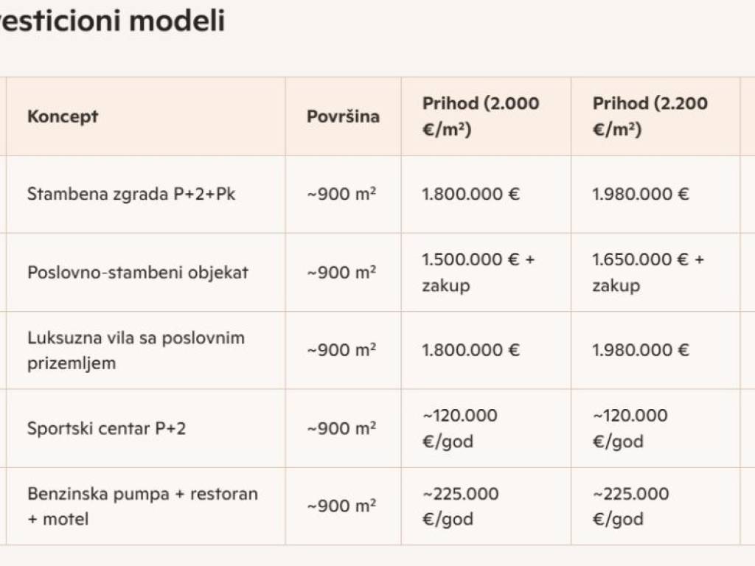
Task: Select the Poslovno-stambeni objekat cell
Action: click(138, 273)
